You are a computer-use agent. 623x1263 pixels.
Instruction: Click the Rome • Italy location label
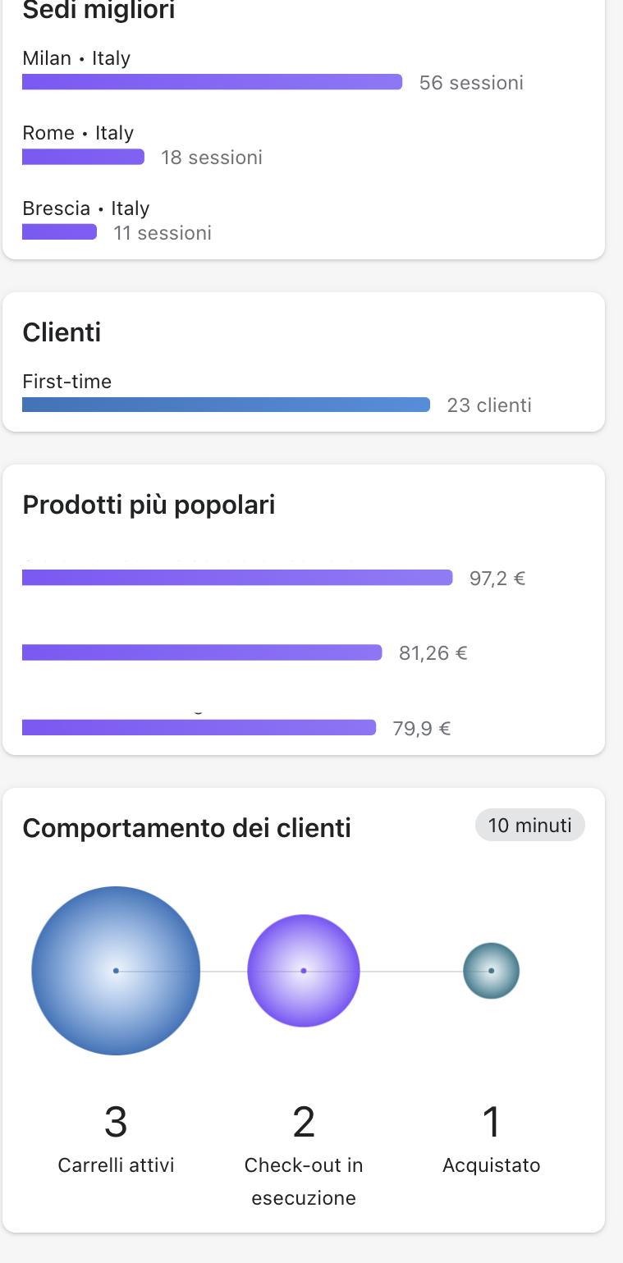pos(78,133)
